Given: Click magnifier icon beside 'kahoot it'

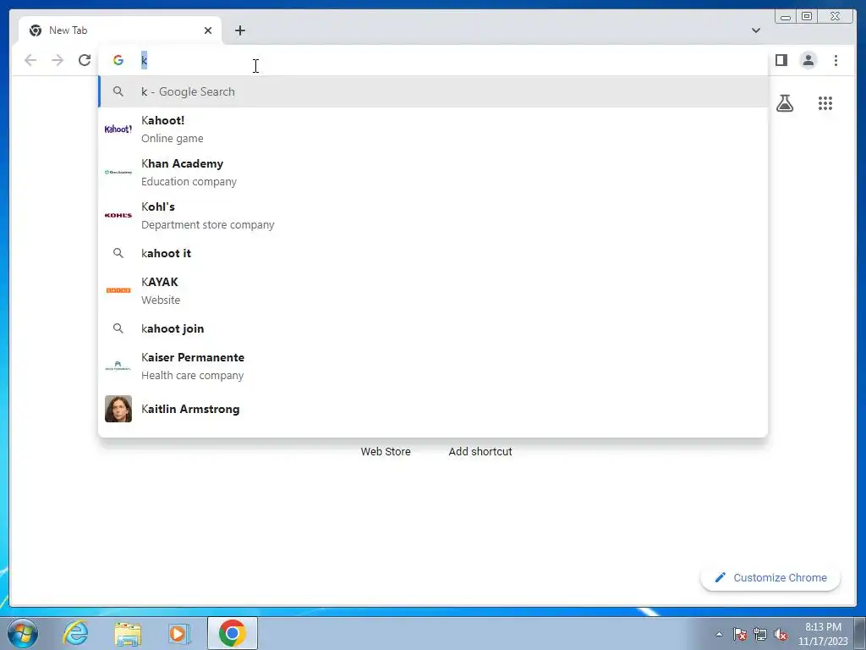Looking at the screenshot, I should coord(118,253).
